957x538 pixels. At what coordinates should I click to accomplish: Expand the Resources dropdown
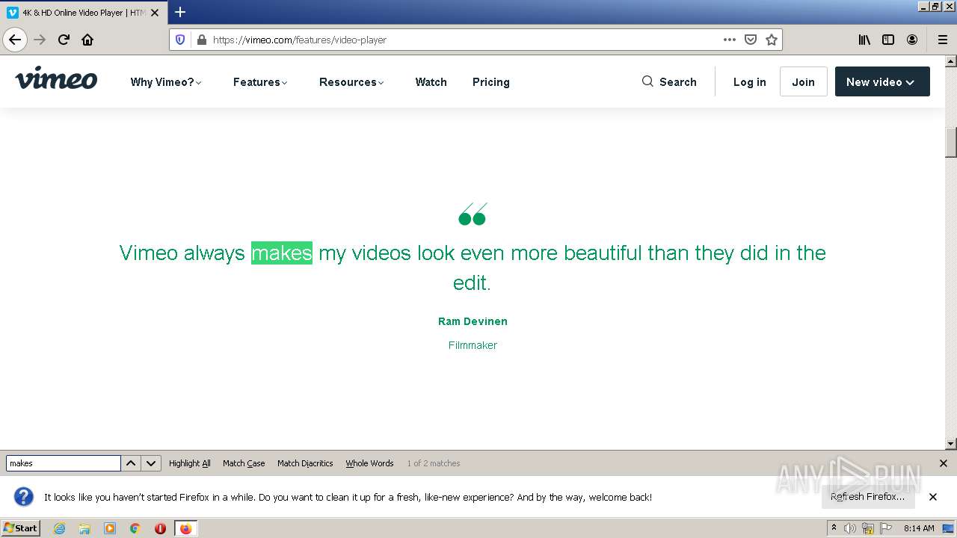(351, 82)
